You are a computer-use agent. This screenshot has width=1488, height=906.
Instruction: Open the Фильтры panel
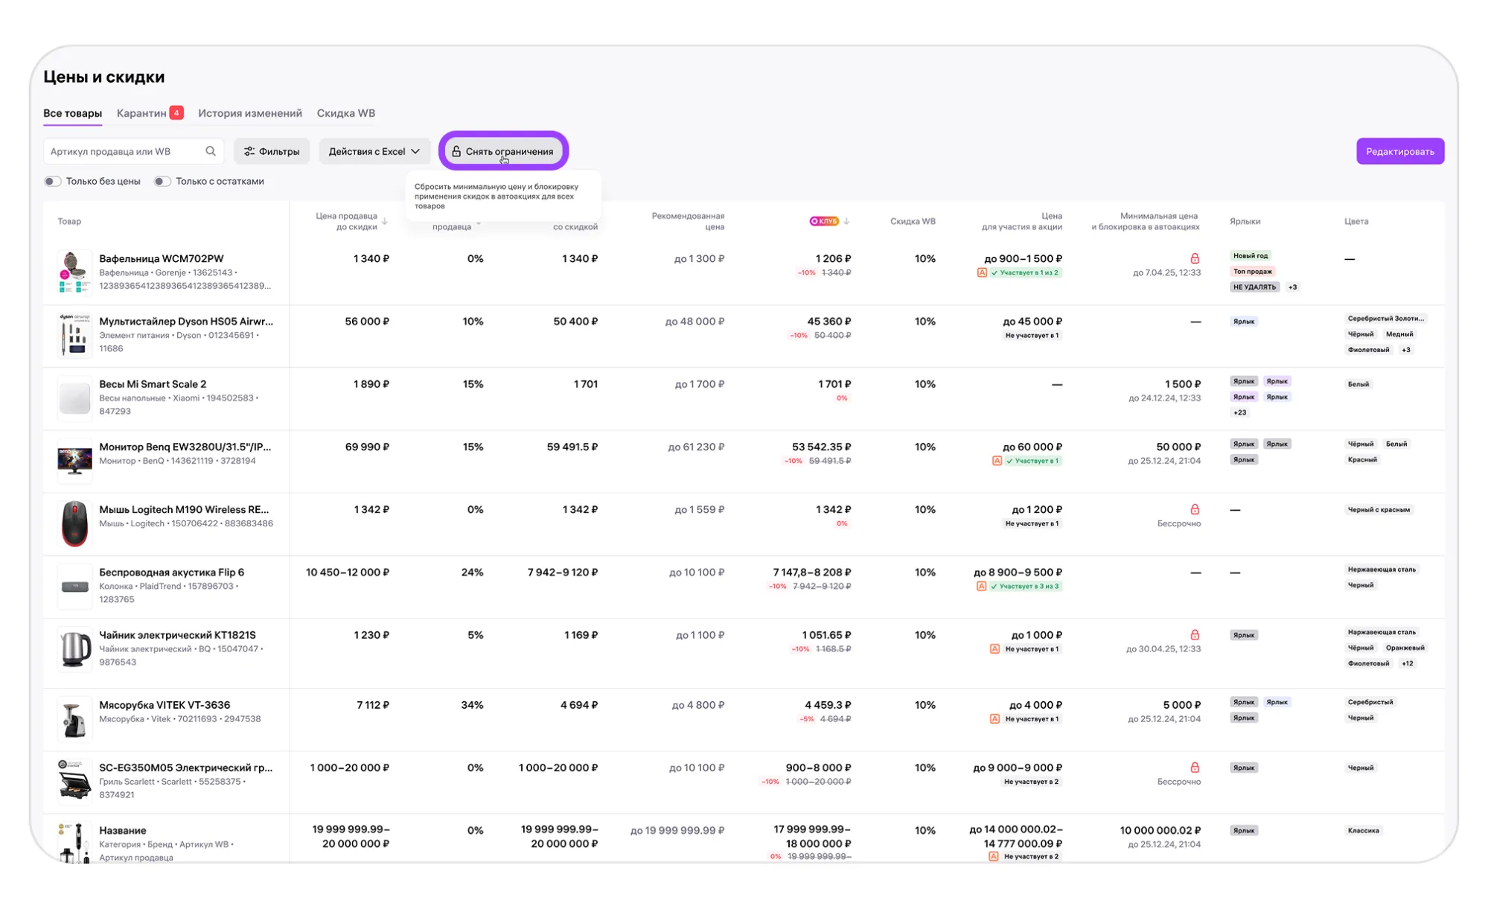272,151
